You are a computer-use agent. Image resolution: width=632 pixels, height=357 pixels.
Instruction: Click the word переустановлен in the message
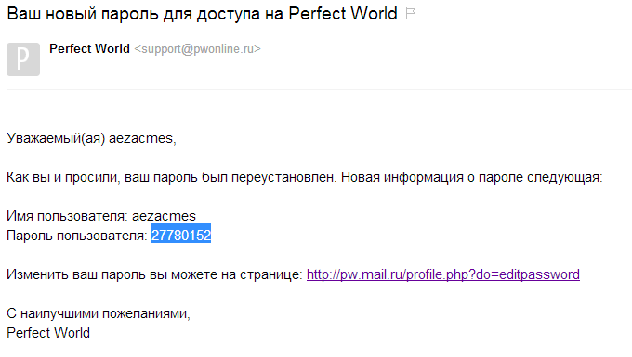283,177
